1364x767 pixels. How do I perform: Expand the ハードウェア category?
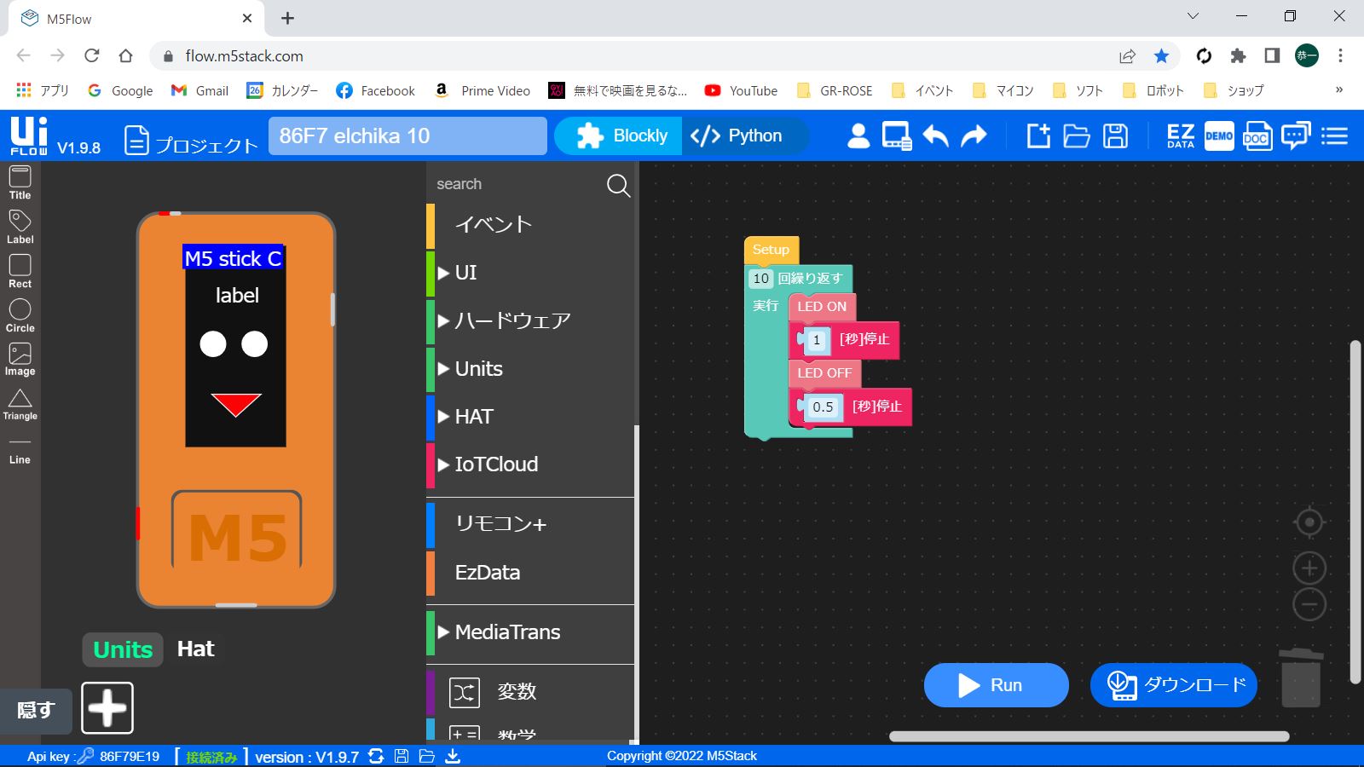pyautogui.click(x=511, y=321)
